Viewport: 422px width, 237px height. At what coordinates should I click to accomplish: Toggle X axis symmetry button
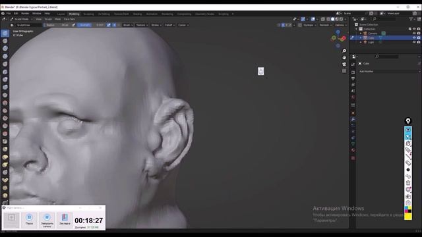283,25
